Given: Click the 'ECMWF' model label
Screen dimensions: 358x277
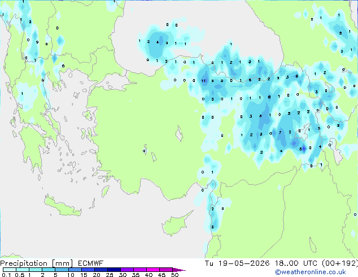Looking at the screenshot, I should pos(91,263).
